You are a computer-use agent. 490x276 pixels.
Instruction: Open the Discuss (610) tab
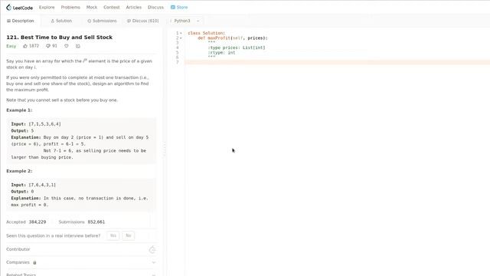[x=143, y=21]
